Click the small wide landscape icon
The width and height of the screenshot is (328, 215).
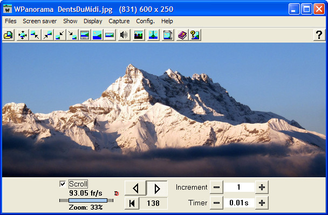point(110,35)
